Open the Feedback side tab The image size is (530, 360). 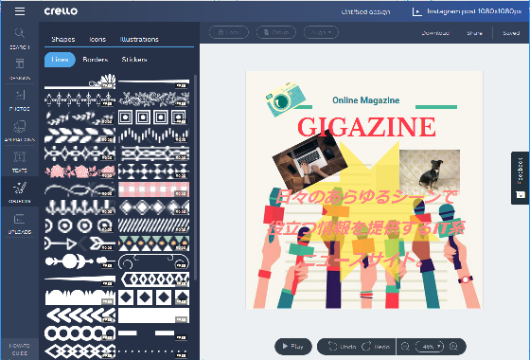tap(521, 178)
